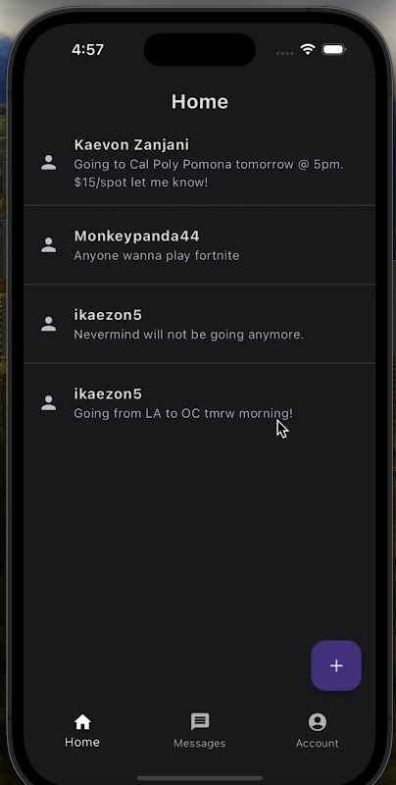Switch to Messages tab label
Image resolution: width=396 pixels, height=785 pixels.
pyautogui.click(x=200, y=744)
